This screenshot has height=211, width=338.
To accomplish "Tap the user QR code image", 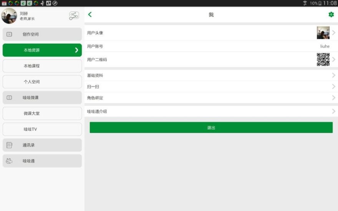I will (323, 59).
